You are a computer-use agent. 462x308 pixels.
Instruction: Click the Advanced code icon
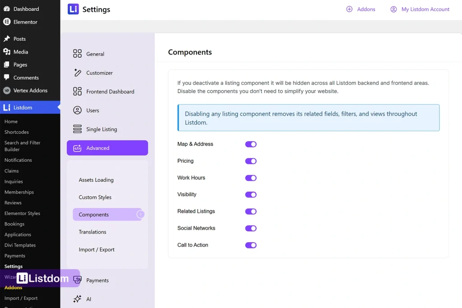77,148
